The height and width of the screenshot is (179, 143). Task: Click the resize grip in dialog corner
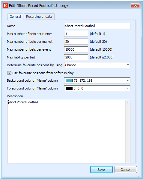[139, 175]
